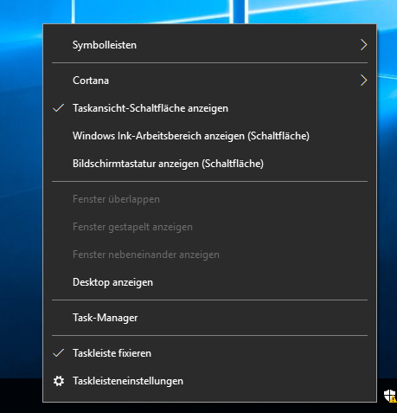Expand the Symbolleisten chevron arrow
Image resolution: width=397 pixels, height=413 pixels.
click(x=363, y=45)
